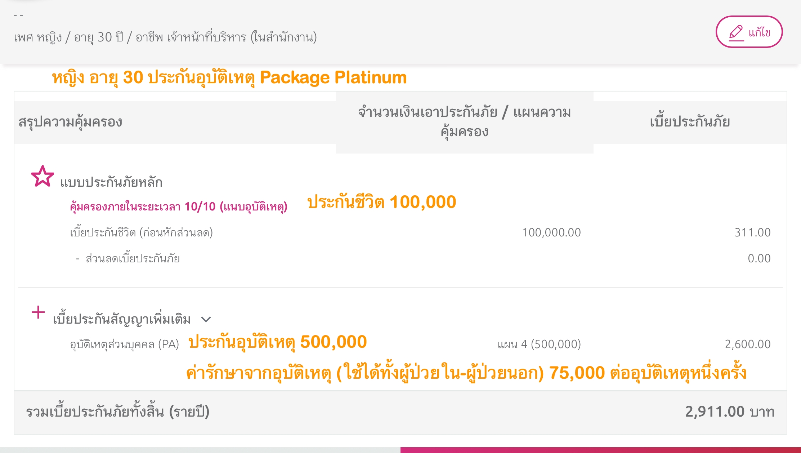The width and height of the screenshot is (801, 453).
Task: Select the ส่วนลดเบี้ยประกันภัย discount row label
Action: coord(132,259)
